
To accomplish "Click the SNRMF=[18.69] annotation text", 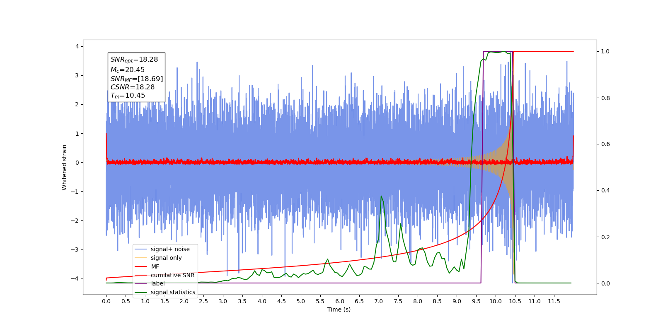I will pos(137,79).
